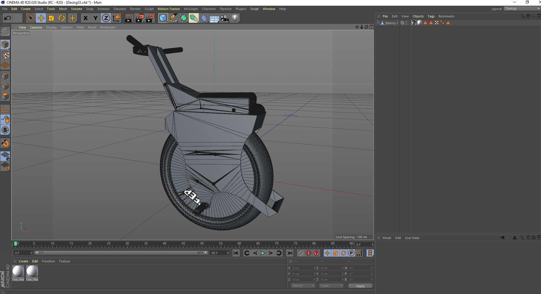The height and width of the screenshot is (294, 541).
Task: Select the Baterry.1 object
Action: 392,23
